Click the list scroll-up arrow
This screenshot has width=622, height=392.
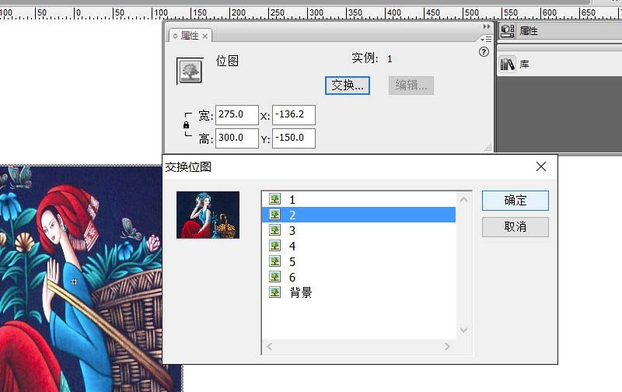pyautogui.click(x=463, y=200)
